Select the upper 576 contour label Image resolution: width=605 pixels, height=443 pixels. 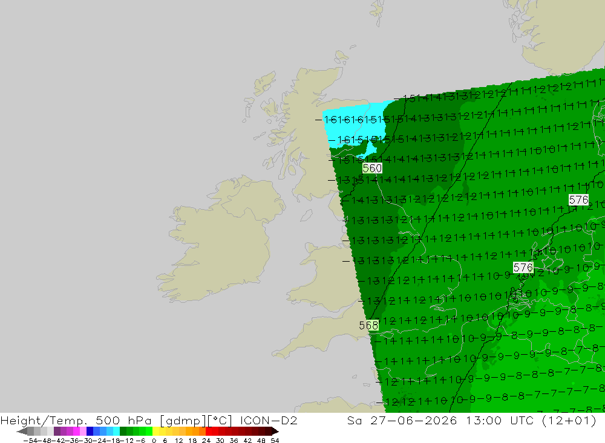578,199
